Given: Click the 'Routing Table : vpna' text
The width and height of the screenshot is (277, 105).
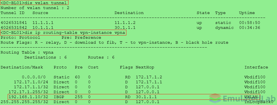Looking at the screenshot, I should 27,52.
